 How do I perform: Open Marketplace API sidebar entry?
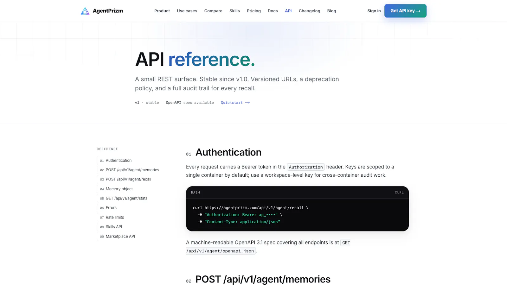click(118, 236)
